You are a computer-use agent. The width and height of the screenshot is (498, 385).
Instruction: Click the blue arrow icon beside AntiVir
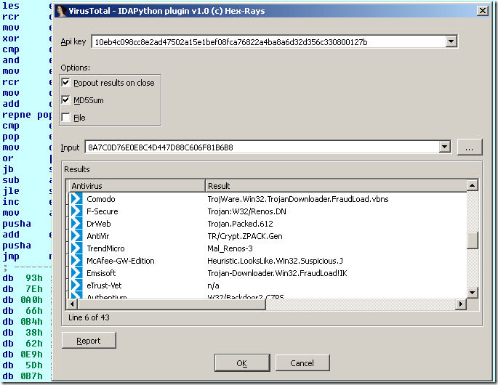tap(76, 236)
